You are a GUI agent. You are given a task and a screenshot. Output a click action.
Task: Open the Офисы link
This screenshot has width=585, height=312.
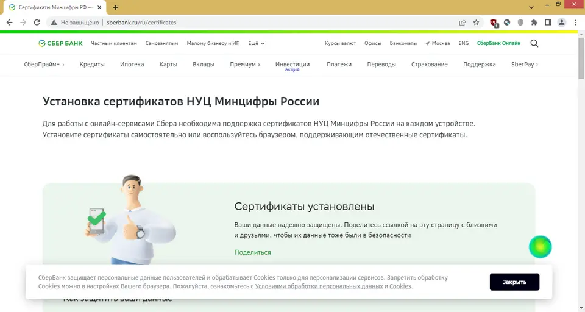[373, 43]
